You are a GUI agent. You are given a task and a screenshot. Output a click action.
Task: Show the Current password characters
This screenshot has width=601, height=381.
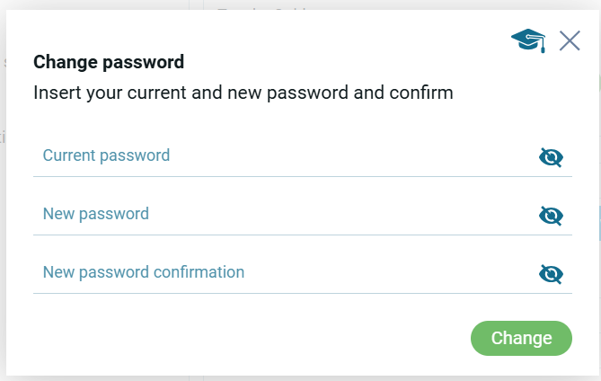[551, 158]
